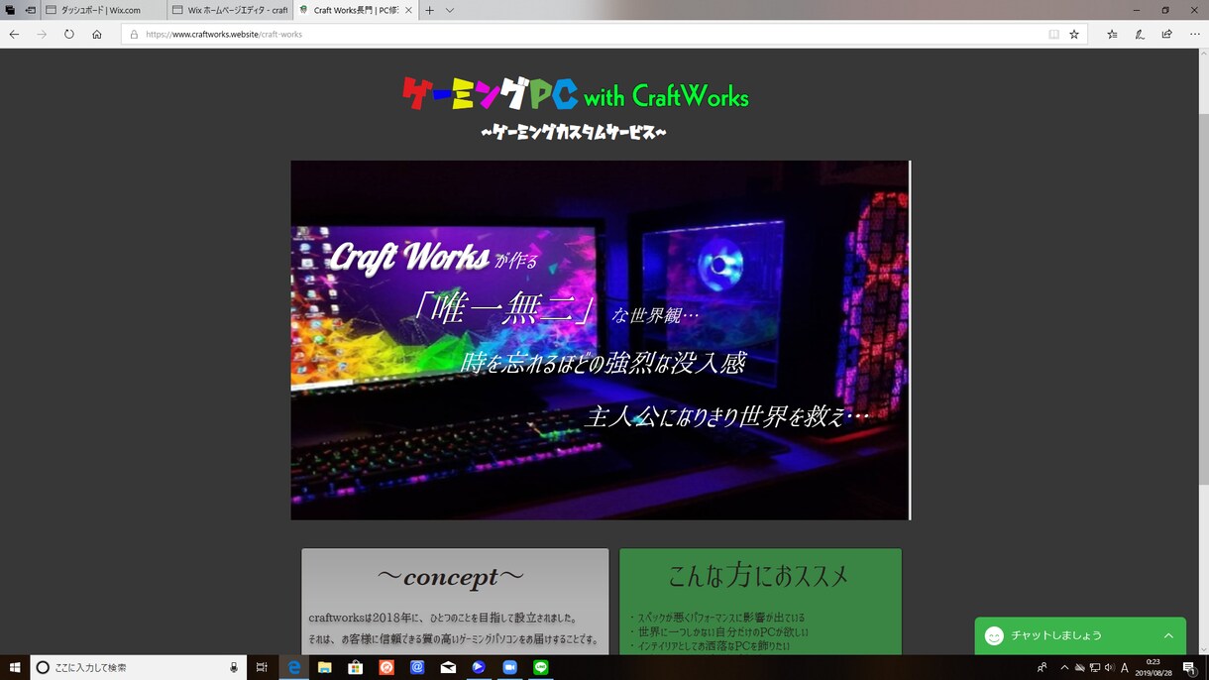
Task: Click the browser forward arrow
Action: (42, 34)
